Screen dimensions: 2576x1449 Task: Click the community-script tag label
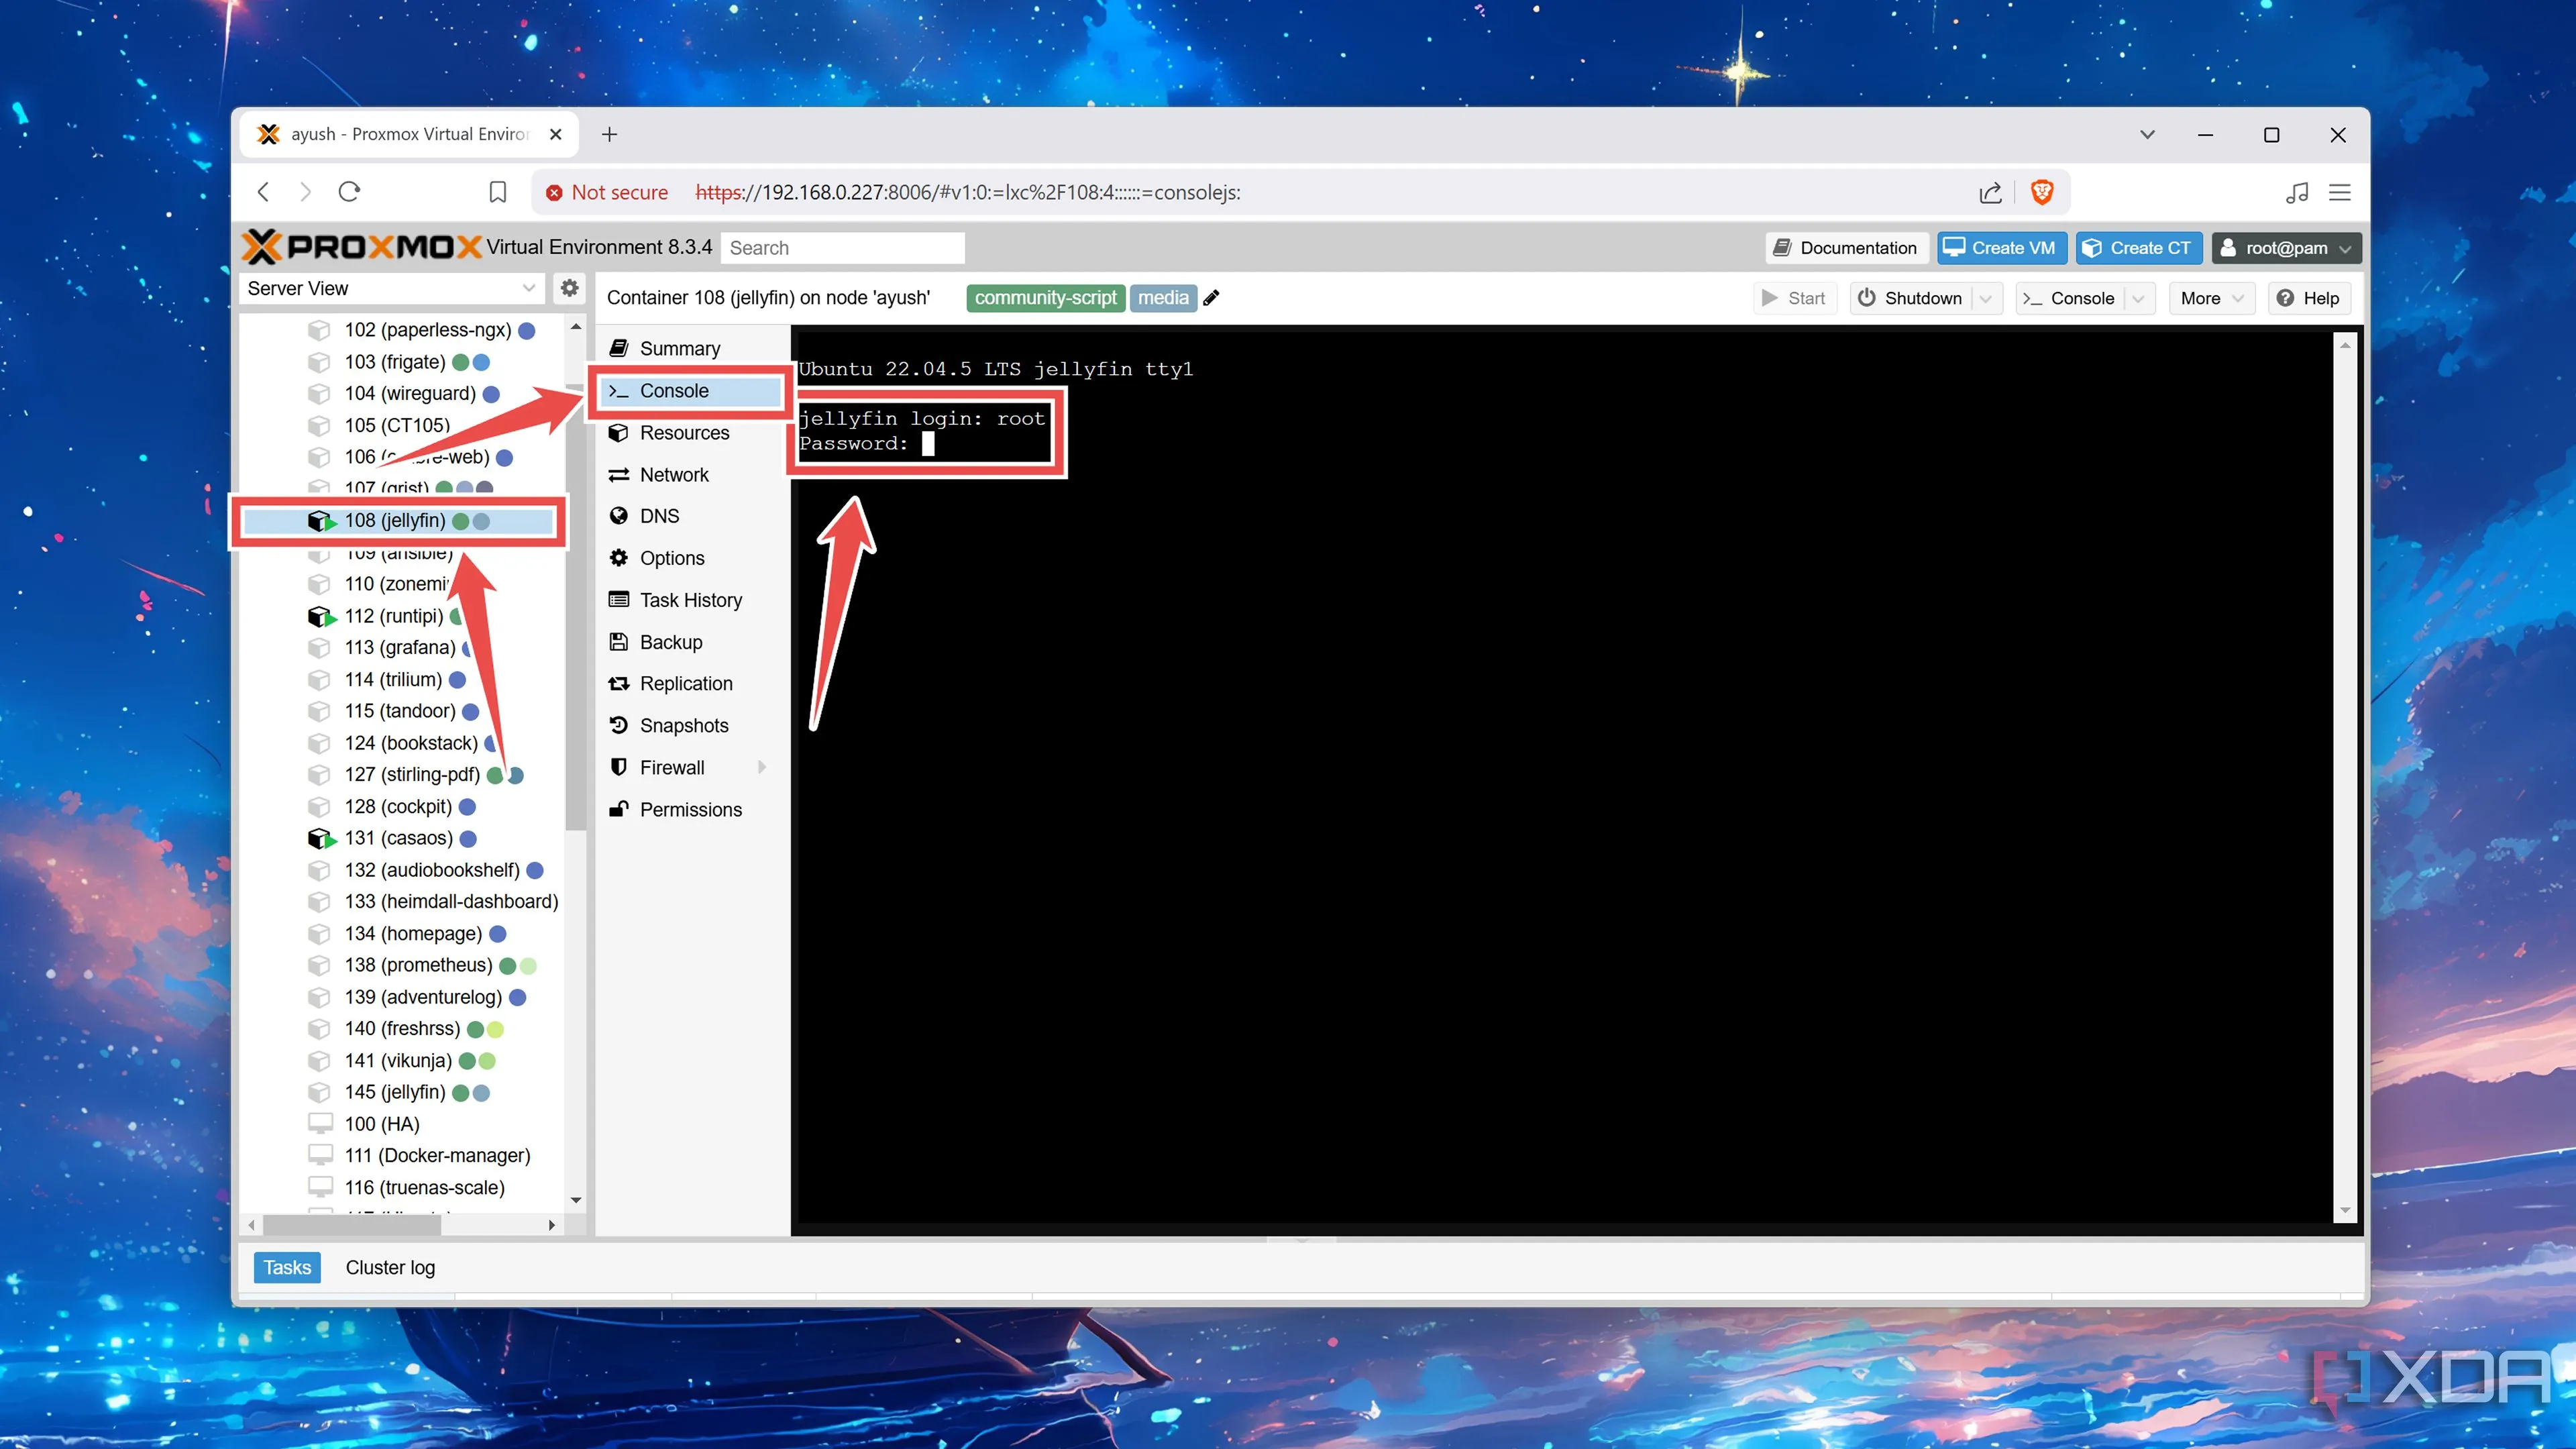click(x=1045, y=297)
